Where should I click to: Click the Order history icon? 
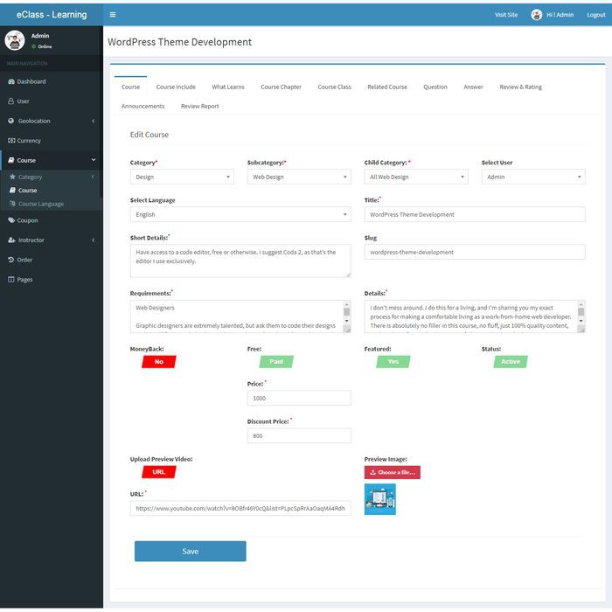click(x=11, y=260)
